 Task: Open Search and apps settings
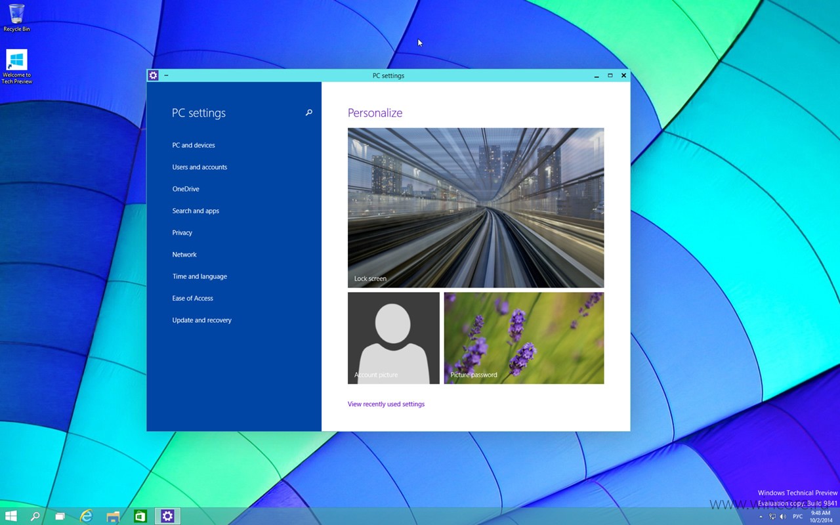(x=196, y=211)
